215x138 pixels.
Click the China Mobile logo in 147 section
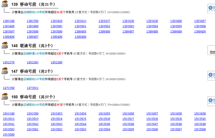point(211,76)
